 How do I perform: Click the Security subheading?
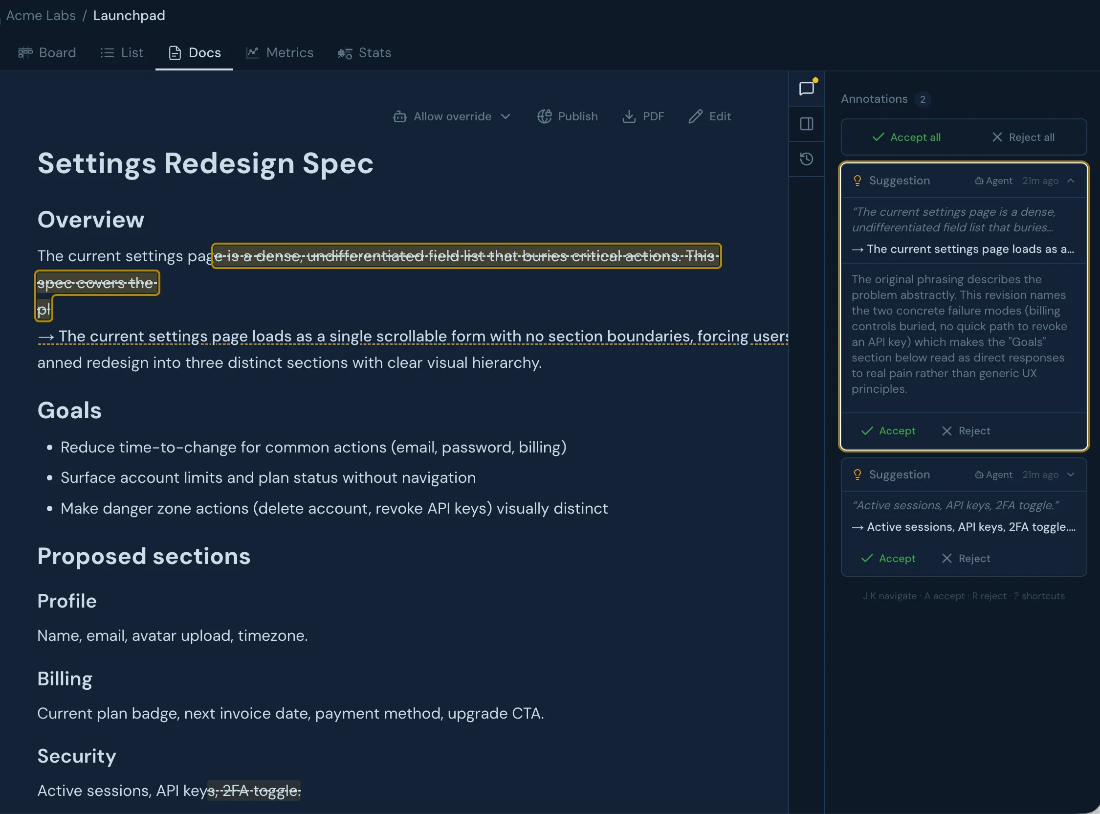[x=77, y=756]
